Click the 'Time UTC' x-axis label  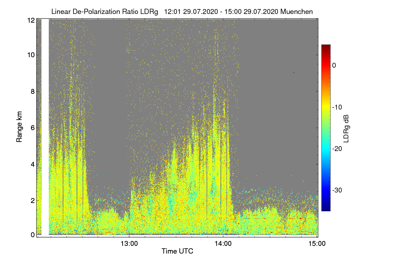(177, 251)
